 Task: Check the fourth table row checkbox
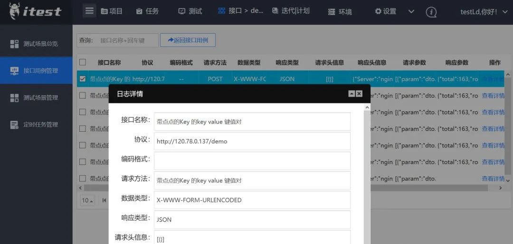tap(83, 128)
